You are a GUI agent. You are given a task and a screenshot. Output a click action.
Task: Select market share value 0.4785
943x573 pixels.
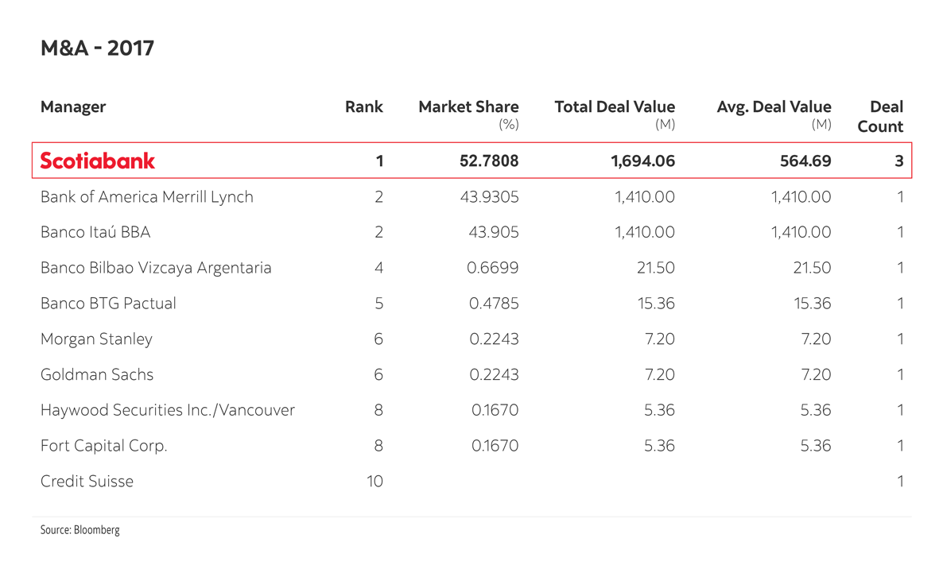click(494, 304)
